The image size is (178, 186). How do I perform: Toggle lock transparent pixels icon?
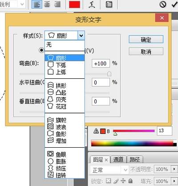pyautogui.click(x=109, y=181)
